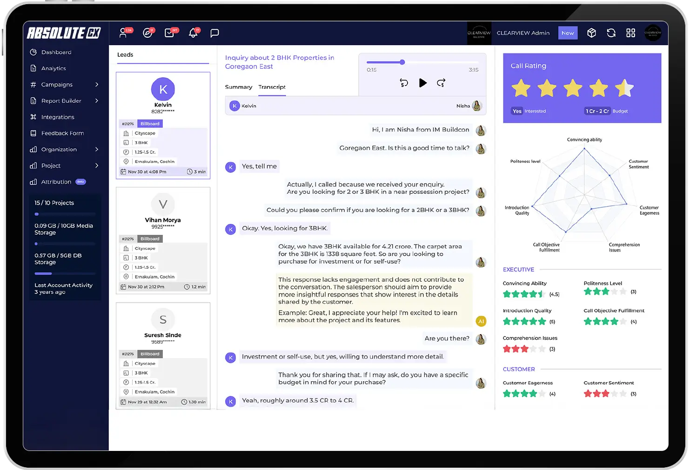The width and height of the screenshot is (689, 470).
Task: Open the notifications bell icon
Action: (x=193, y=33)
